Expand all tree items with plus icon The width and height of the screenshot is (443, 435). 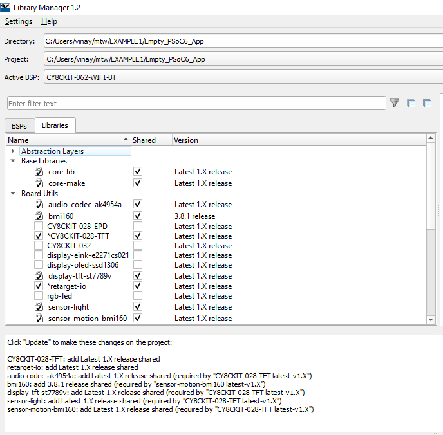point(427,103)
